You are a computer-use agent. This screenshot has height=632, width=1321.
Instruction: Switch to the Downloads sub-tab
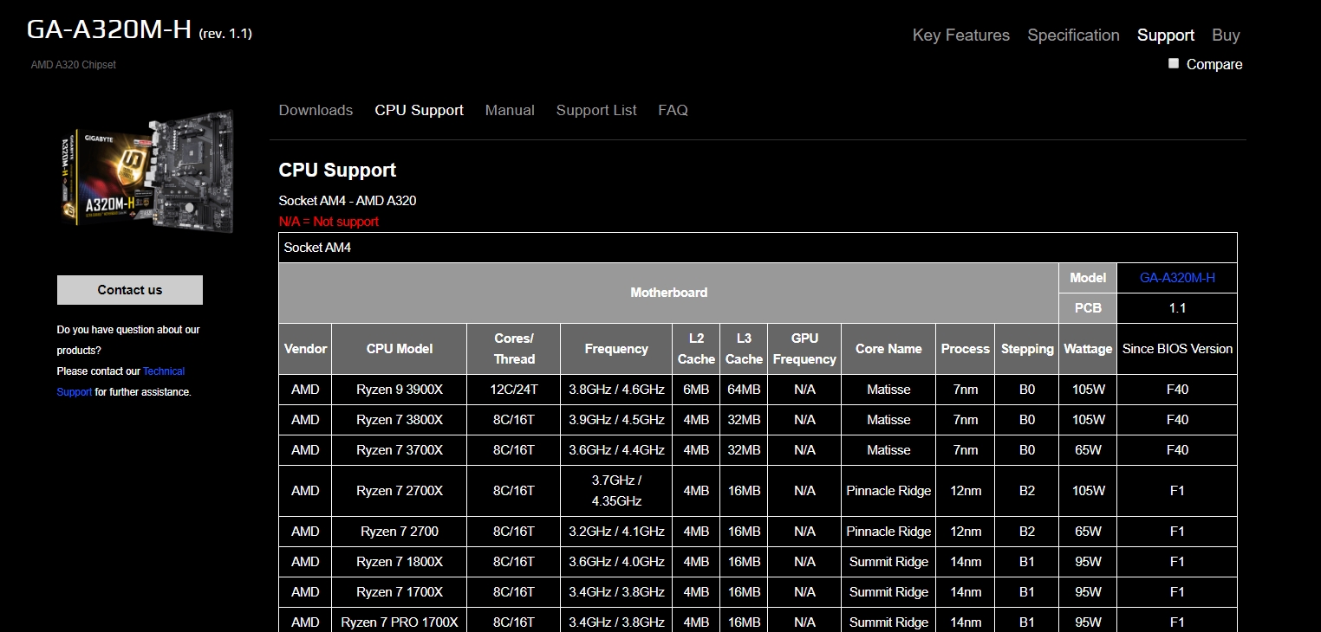point(316,110)
